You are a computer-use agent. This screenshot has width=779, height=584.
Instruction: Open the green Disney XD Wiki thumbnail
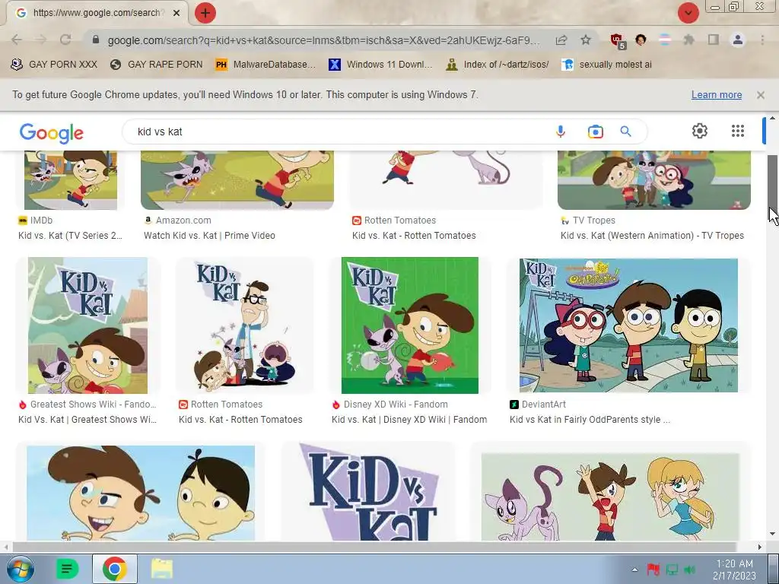point(410,325)
